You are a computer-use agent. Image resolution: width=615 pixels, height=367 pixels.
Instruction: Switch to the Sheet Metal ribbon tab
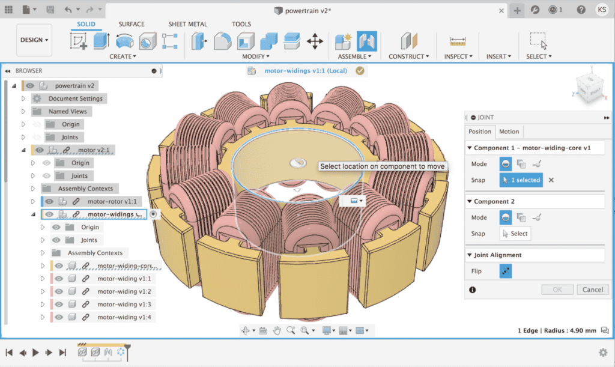[187, 24]
